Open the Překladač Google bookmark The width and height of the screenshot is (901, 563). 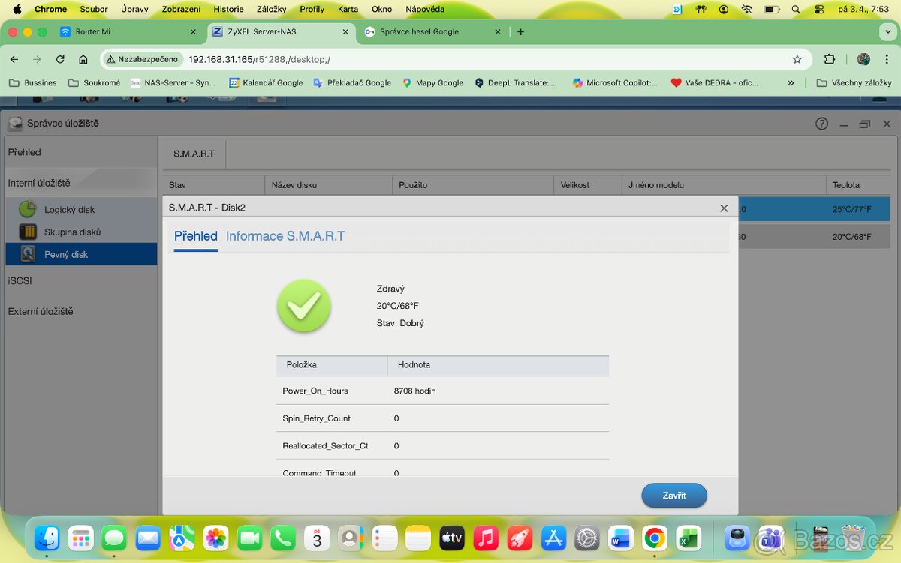(352, 83)
